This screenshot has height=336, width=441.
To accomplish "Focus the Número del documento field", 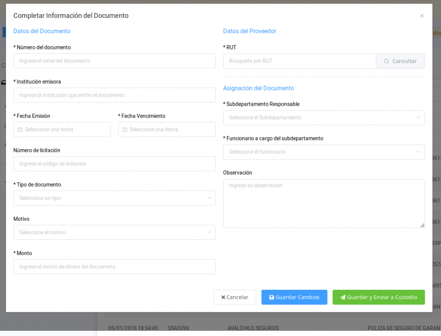I will 114,60.
